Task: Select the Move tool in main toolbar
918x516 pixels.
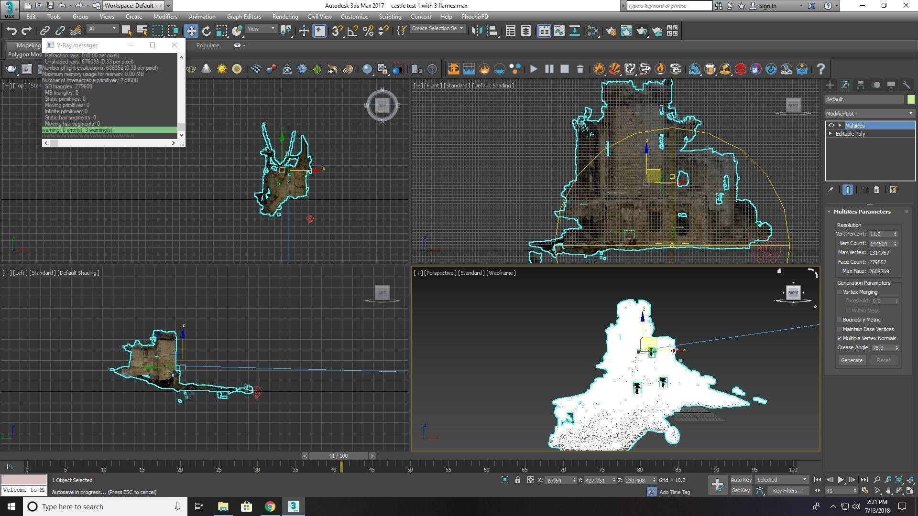Action: pyautogui.click(x=191, y=31)
